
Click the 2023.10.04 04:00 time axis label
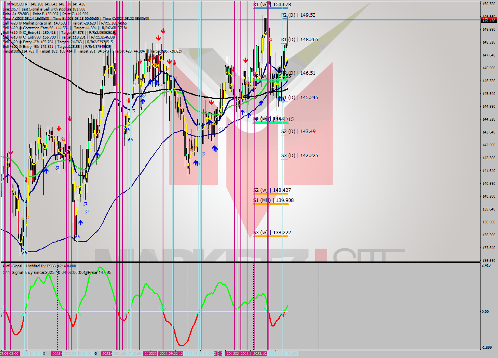pyautogui.click(x=283, y=353)
